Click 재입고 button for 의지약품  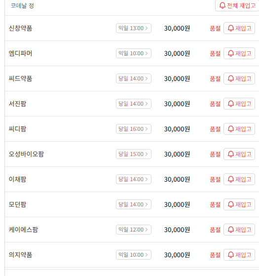coord(239,255)
